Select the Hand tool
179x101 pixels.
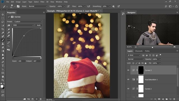(x=3, y=77)
